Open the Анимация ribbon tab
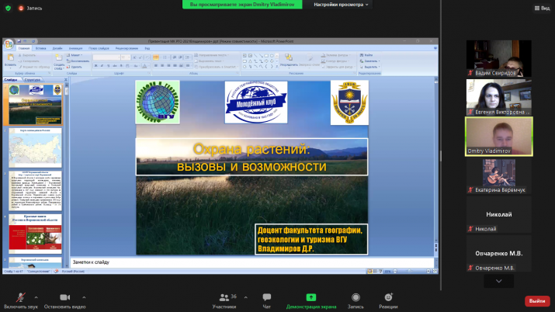The image size is (555, 312). (x=75, y=48)
